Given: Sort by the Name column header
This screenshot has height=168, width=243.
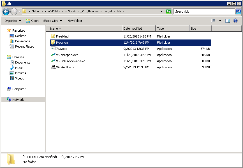Looking at the screenshot, I should click(84, 29).
